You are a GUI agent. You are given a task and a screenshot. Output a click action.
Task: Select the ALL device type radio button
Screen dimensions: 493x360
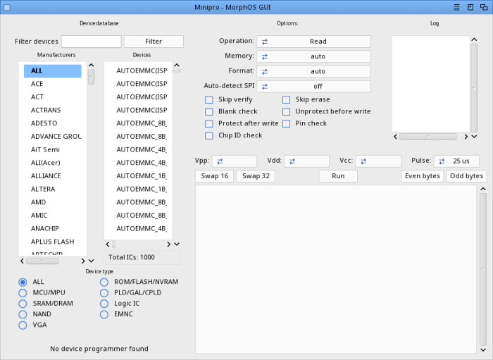23,282
